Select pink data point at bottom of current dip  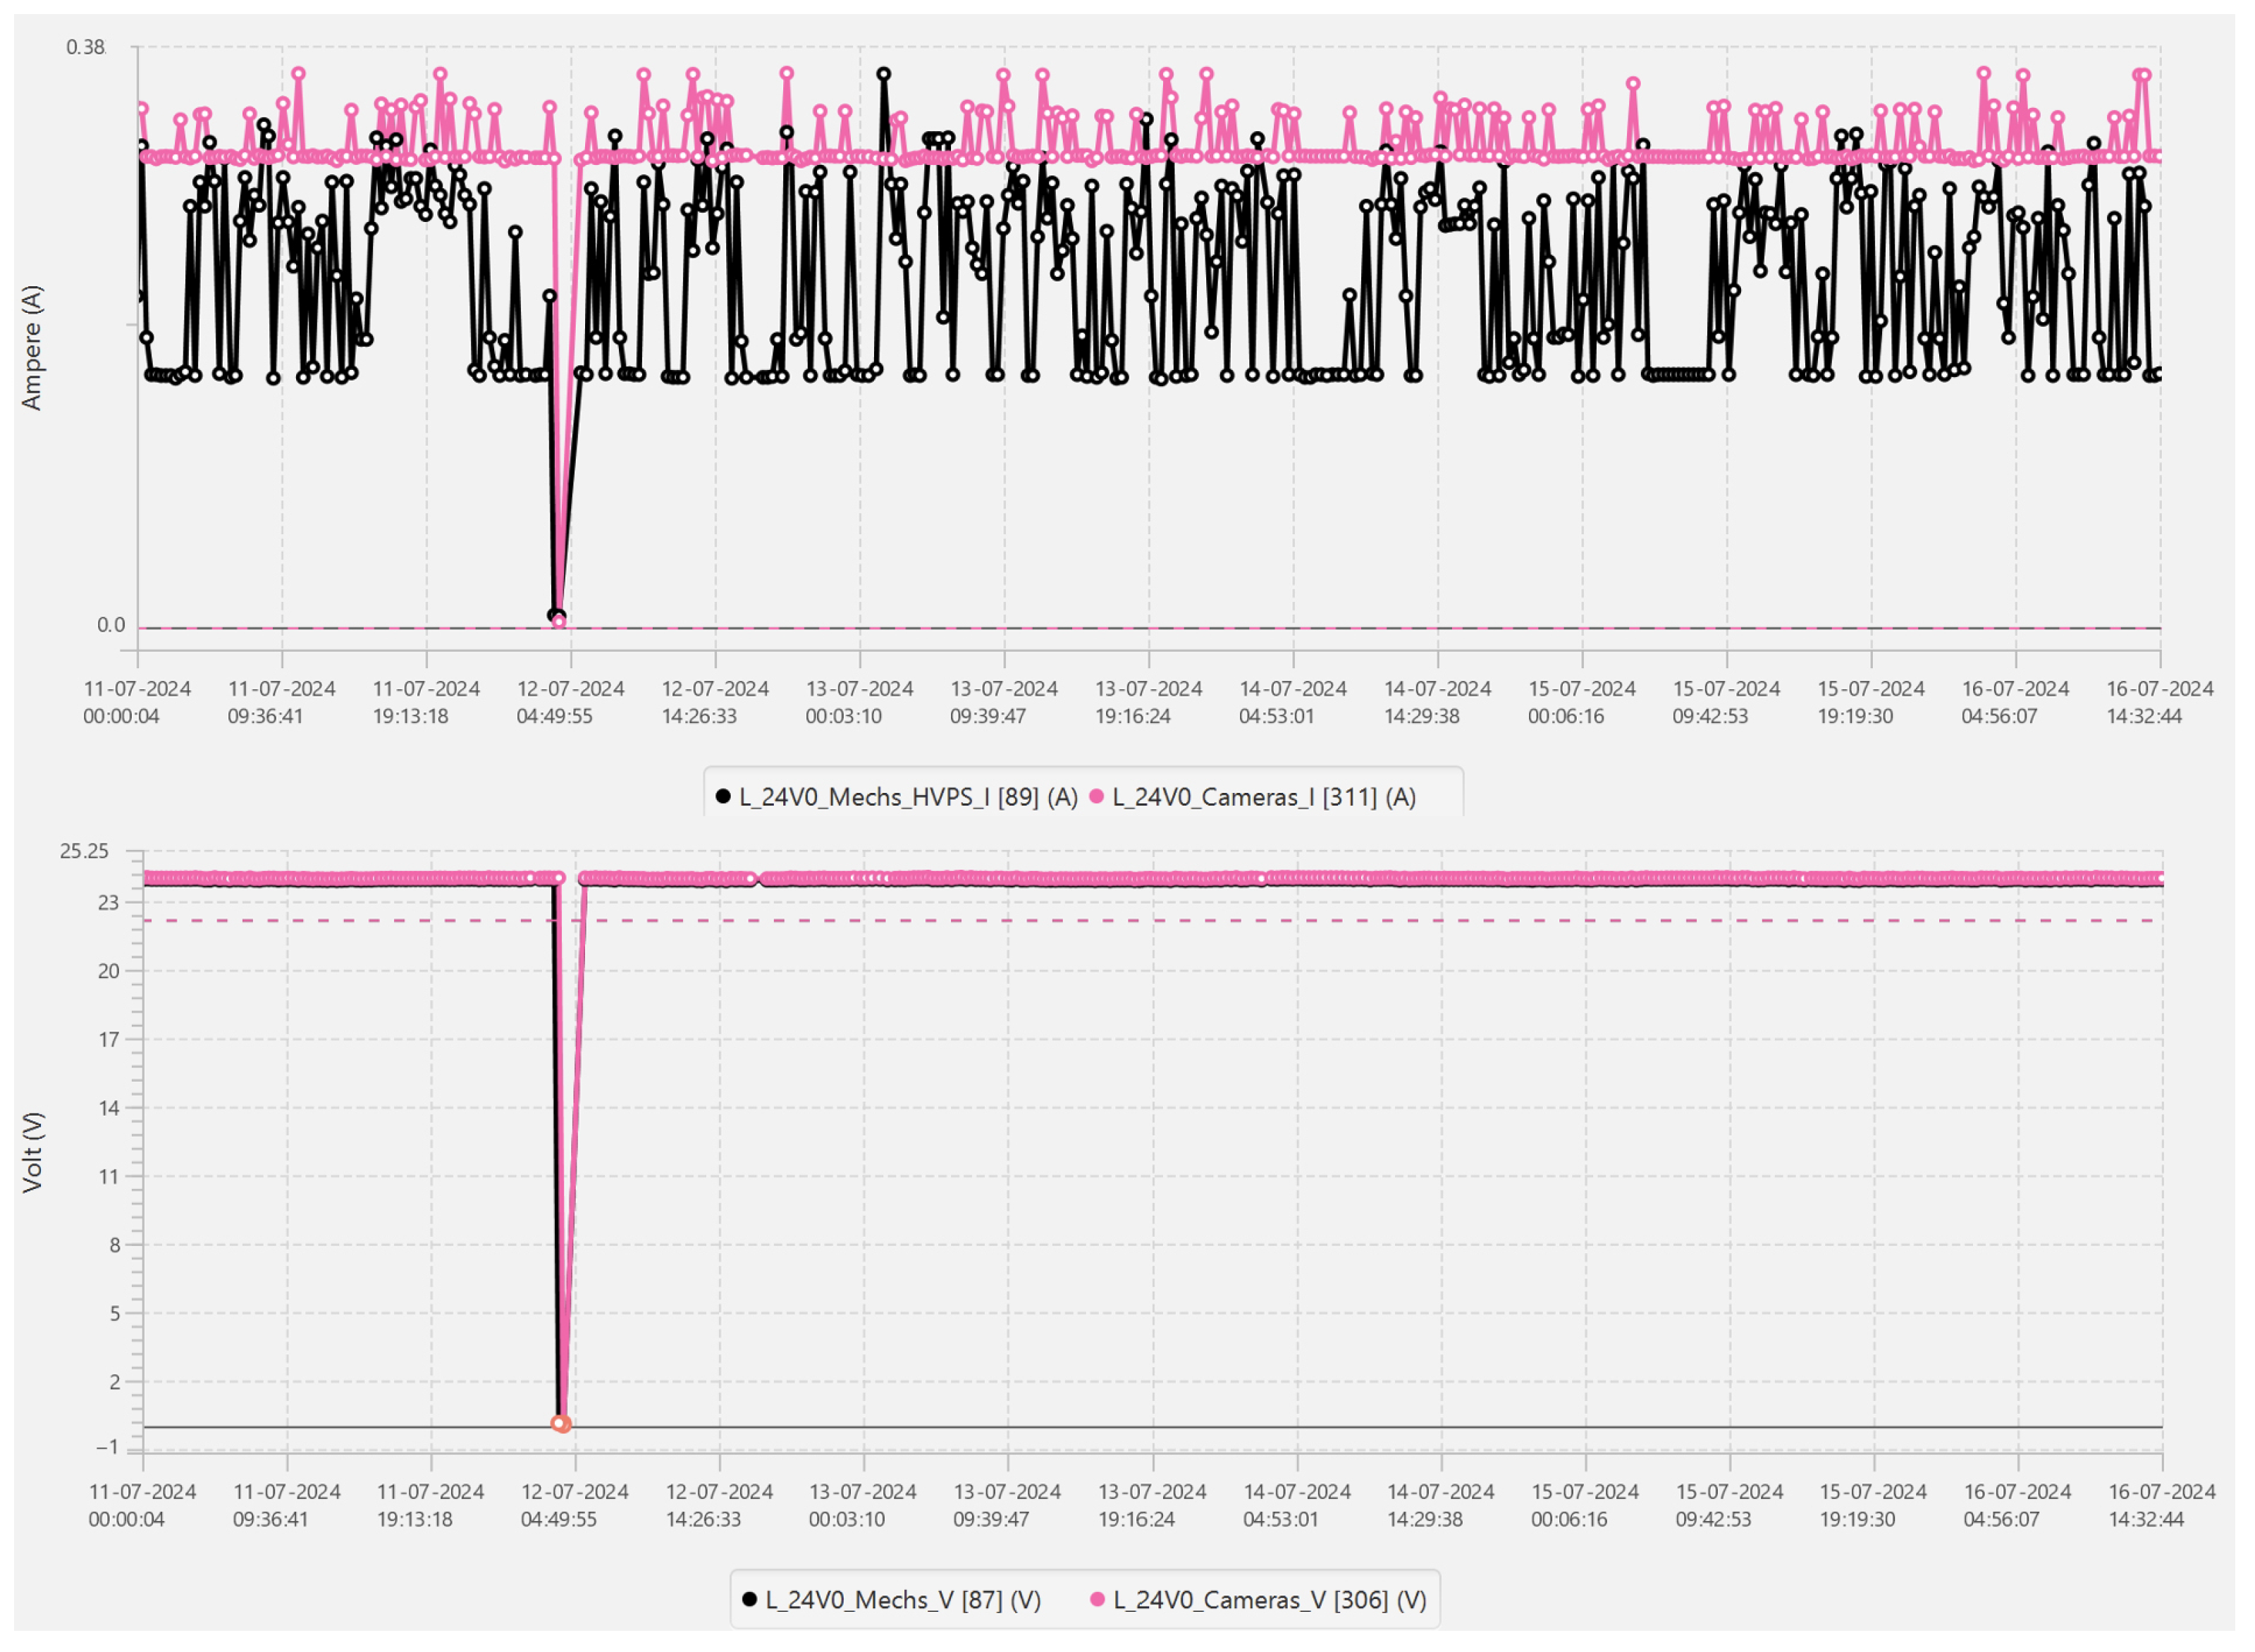(x=559, y=623)
